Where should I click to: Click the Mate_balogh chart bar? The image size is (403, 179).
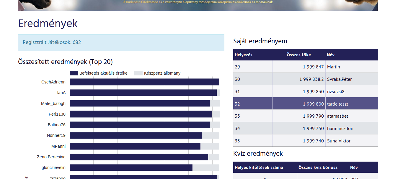[x=140, y=103]
